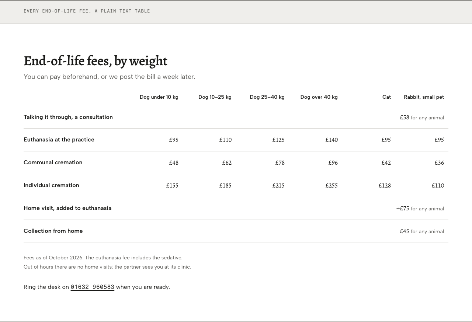
Task: Click the 'Cat' column header
Action: click(x=386, y=97)
